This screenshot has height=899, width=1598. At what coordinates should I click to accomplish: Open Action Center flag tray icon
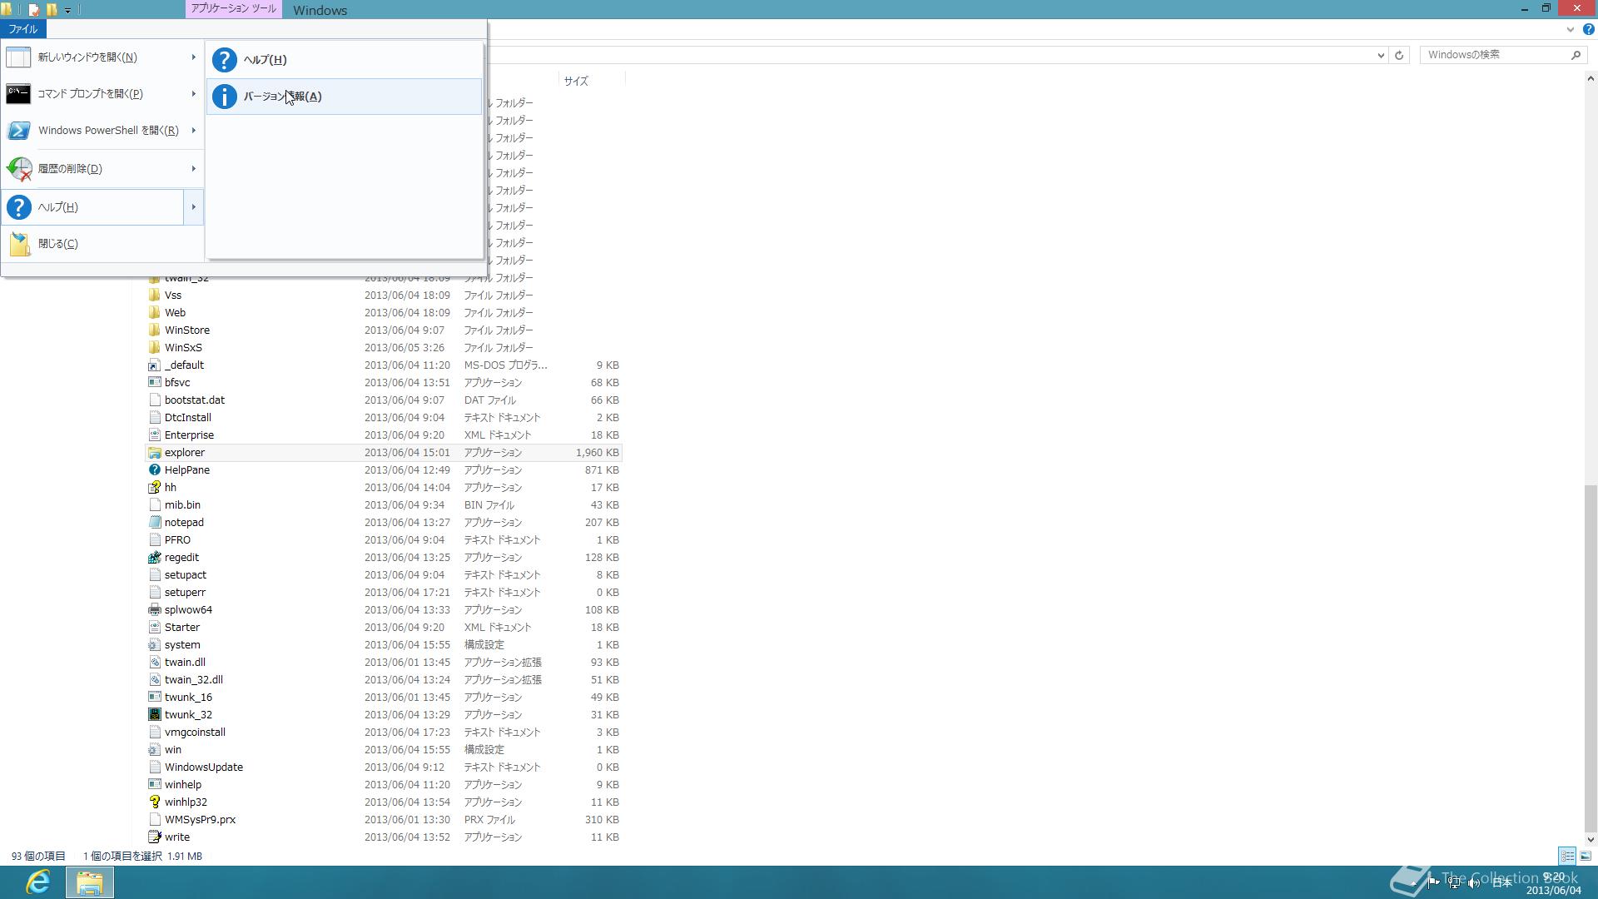1434,882
